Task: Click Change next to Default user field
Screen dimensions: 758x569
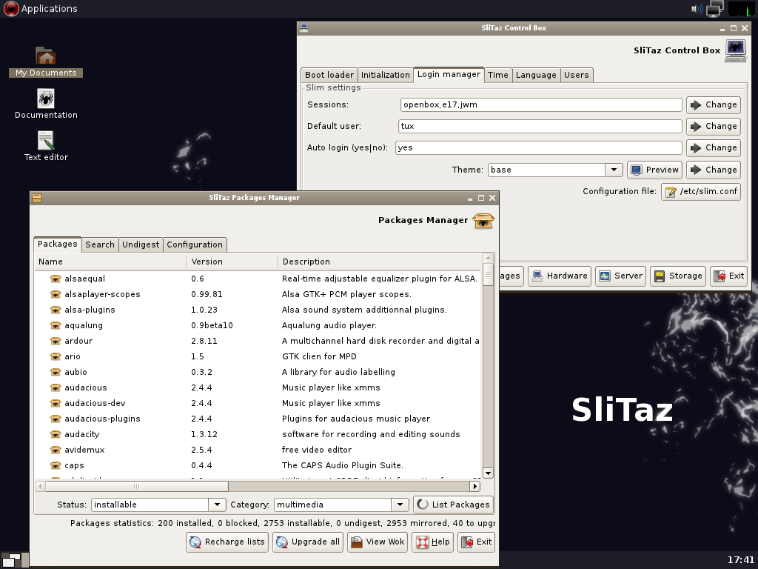Action: click(x=714, y=126)
